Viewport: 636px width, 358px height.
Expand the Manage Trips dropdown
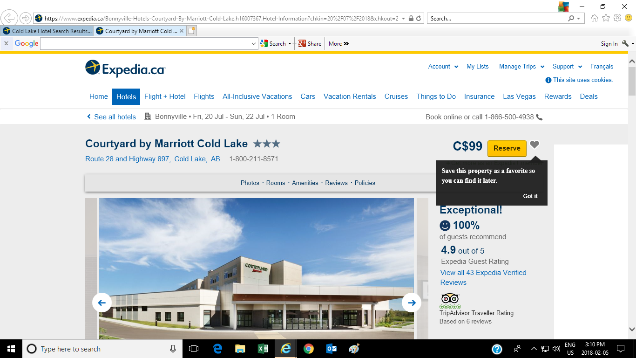click(521, 67)
